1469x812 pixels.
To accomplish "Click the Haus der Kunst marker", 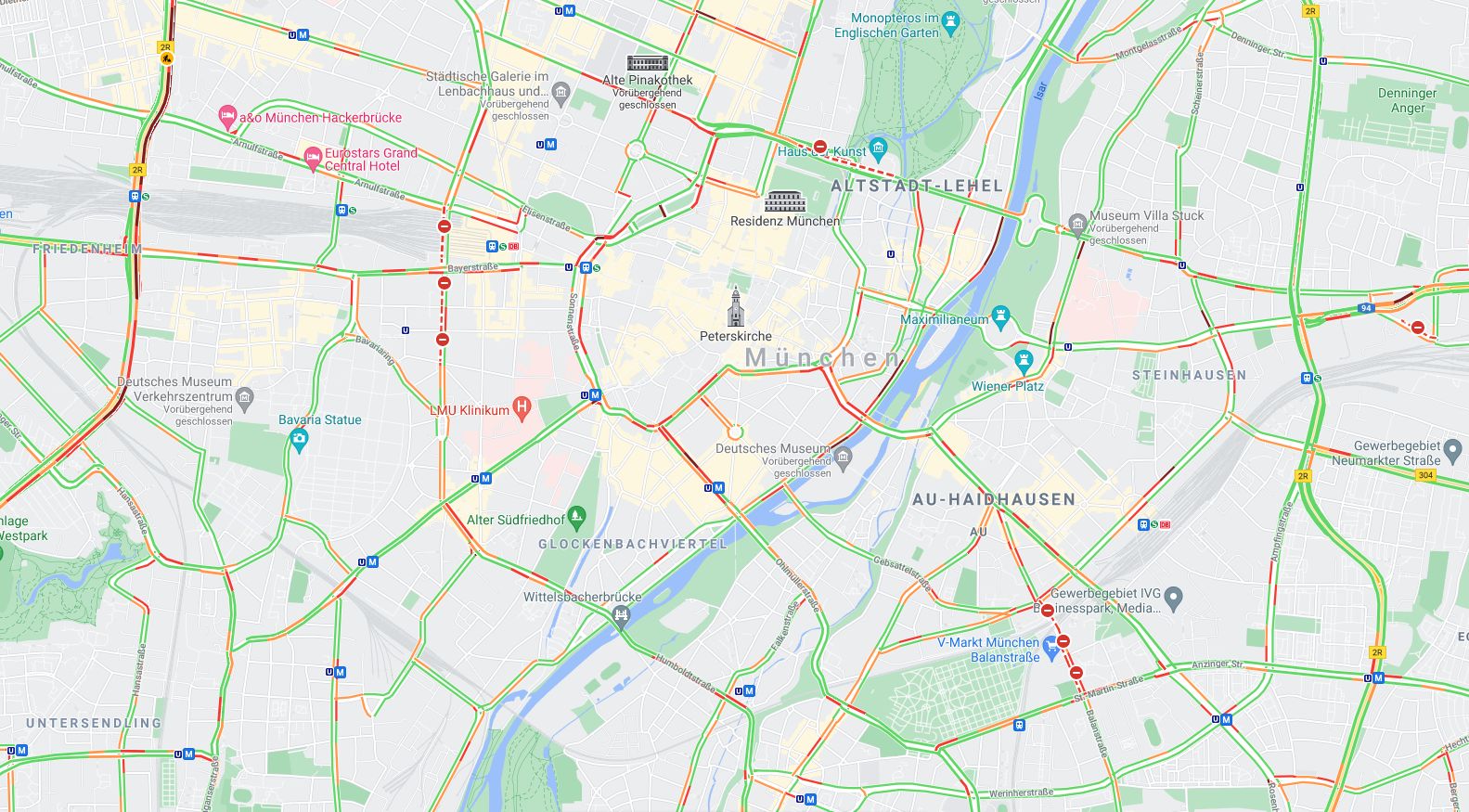I will 879,148.
